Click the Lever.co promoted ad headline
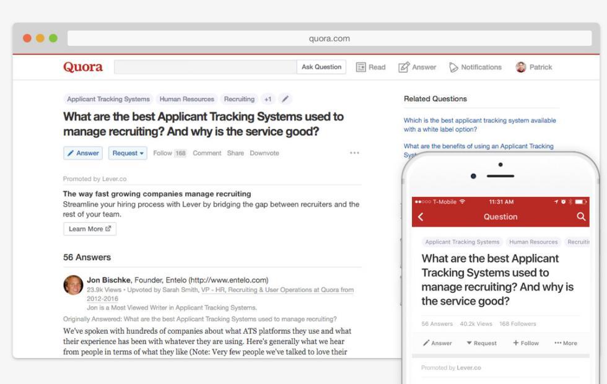 [157, 193]
